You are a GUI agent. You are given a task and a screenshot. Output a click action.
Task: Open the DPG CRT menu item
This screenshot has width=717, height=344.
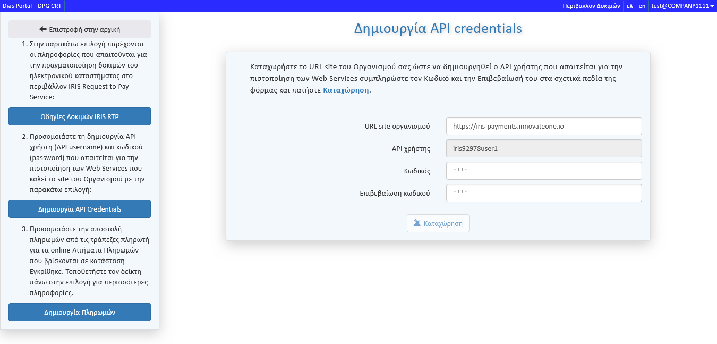[49, 6]
